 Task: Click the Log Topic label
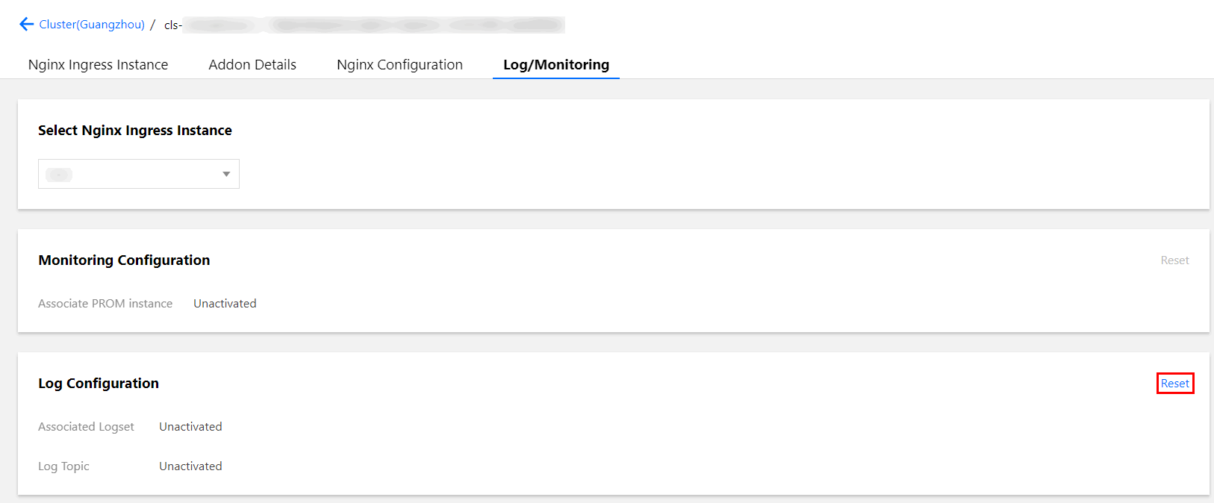pos(63,466)
